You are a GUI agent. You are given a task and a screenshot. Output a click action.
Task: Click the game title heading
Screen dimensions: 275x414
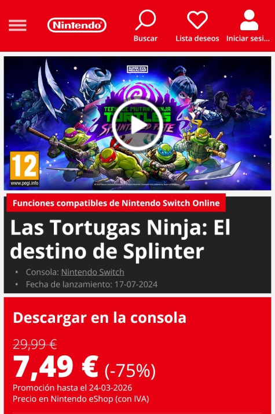[x=120, y=239]
